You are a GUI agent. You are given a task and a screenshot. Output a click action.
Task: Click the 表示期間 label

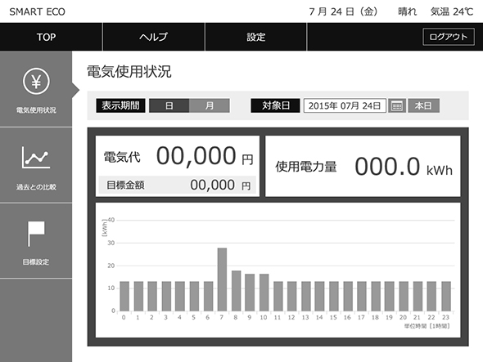tap(120, 105)
